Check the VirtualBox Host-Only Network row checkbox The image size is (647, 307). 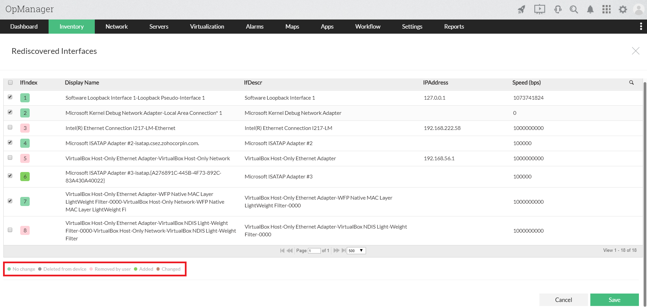pos(10,158)
